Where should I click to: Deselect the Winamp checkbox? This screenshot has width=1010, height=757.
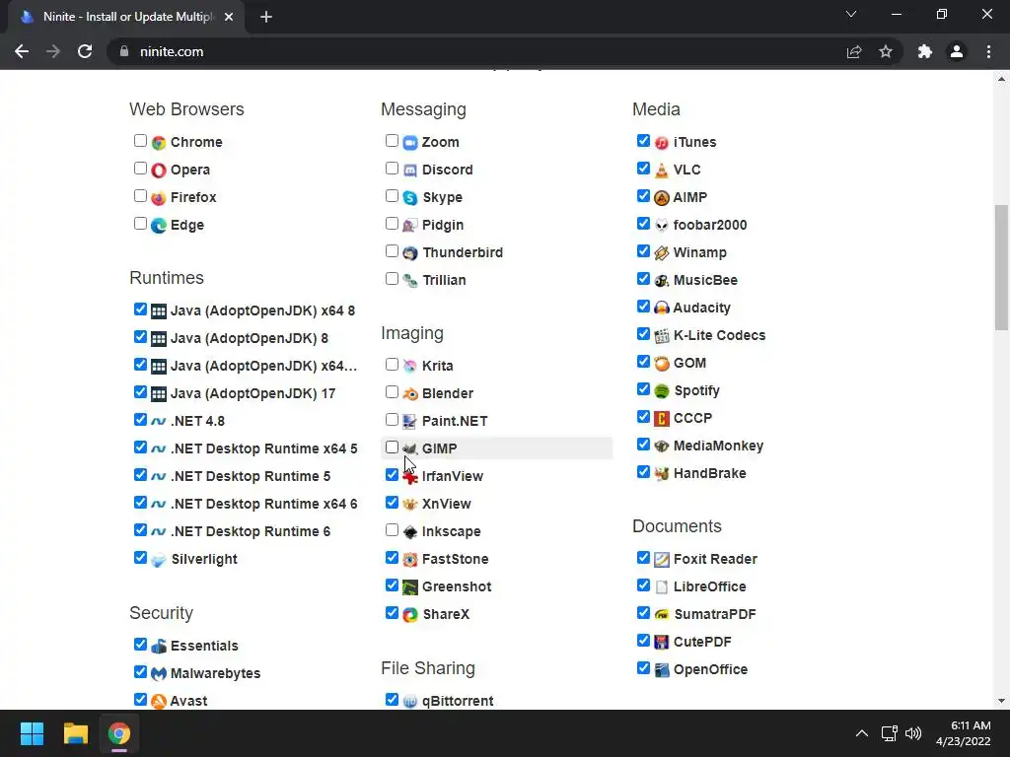click(643, 251)
